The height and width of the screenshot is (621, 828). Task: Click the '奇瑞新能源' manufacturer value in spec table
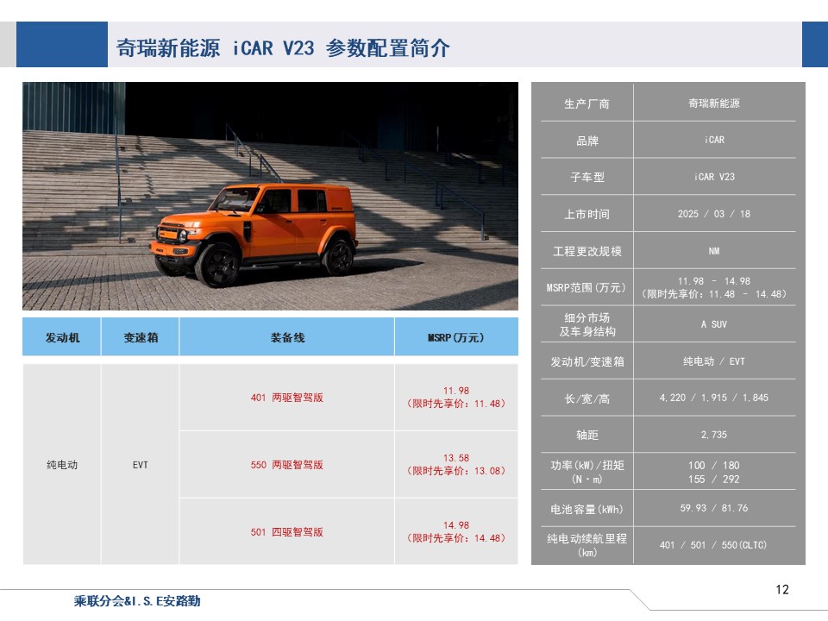[x=714, y=103]
